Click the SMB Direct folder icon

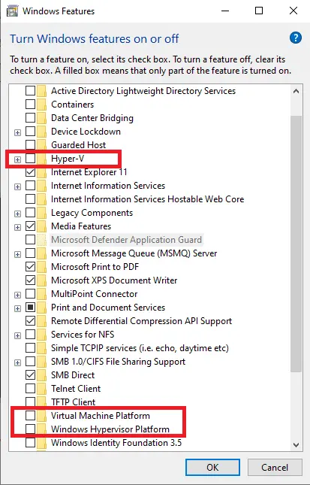pos(41,375)
